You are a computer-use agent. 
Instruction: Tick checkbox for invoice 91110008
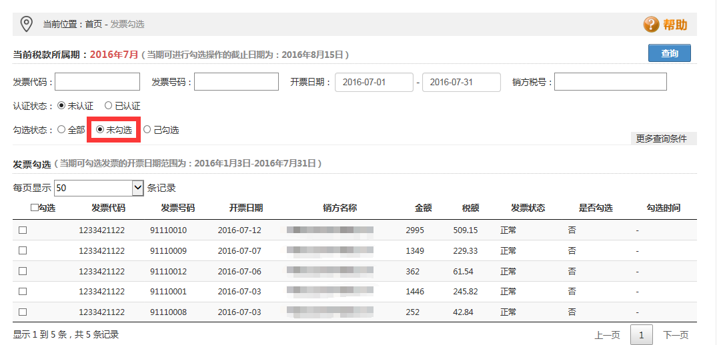(23, 312)
